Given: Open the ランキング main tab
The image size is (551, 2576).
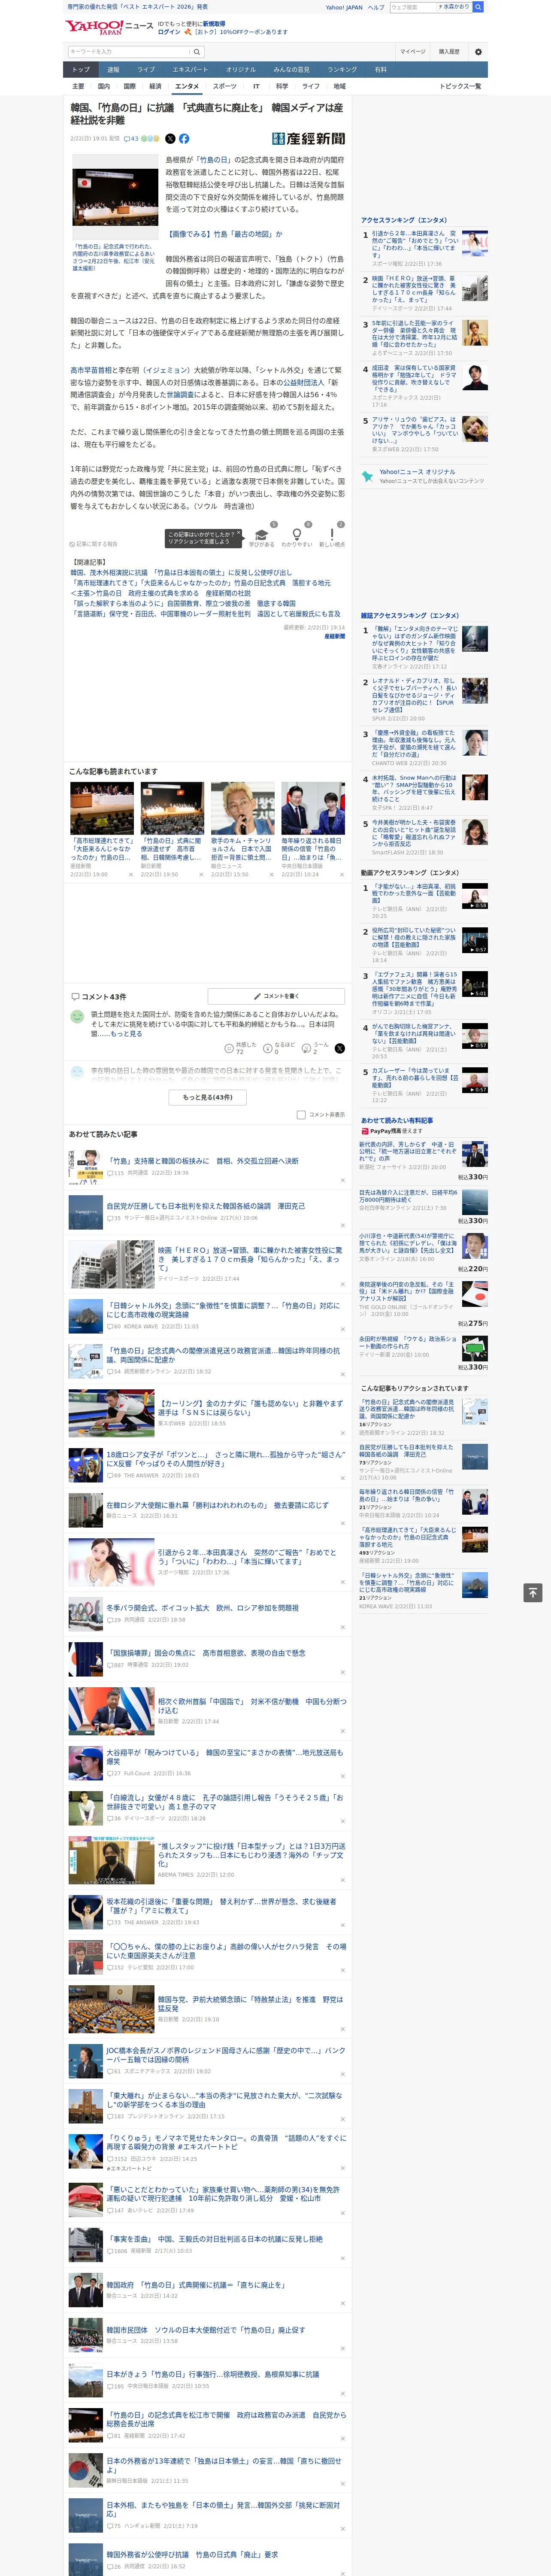Looking at the screenshot, I should coord(342,70).
